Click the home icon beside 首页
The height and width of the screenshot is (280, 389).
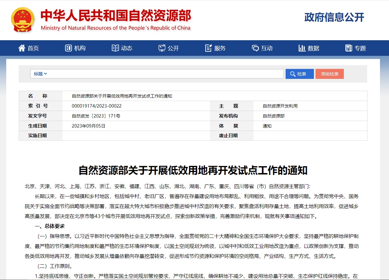tap(21, 48)
